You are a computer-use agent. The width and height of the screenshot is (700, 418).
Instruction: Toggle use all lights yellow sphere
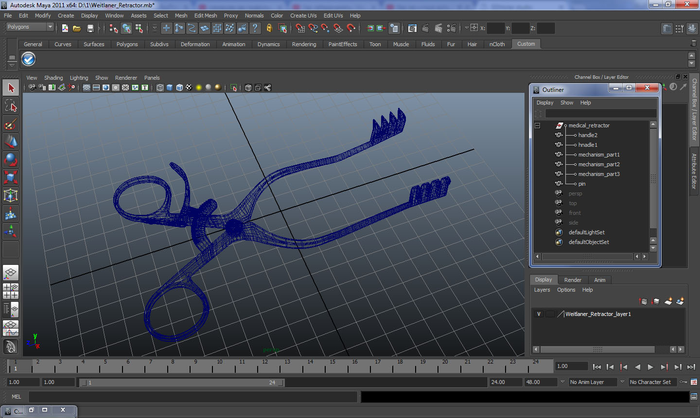click(x=199, y=87)
